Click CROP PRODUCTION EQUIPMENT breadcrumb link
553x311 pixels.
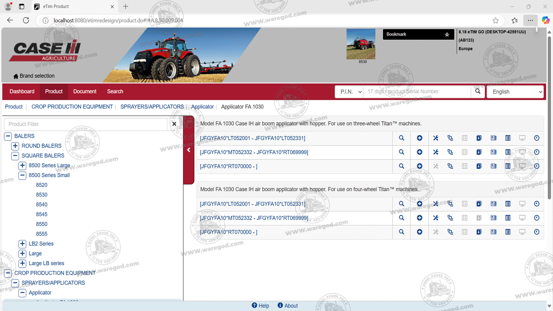click(x=72, y=107)
